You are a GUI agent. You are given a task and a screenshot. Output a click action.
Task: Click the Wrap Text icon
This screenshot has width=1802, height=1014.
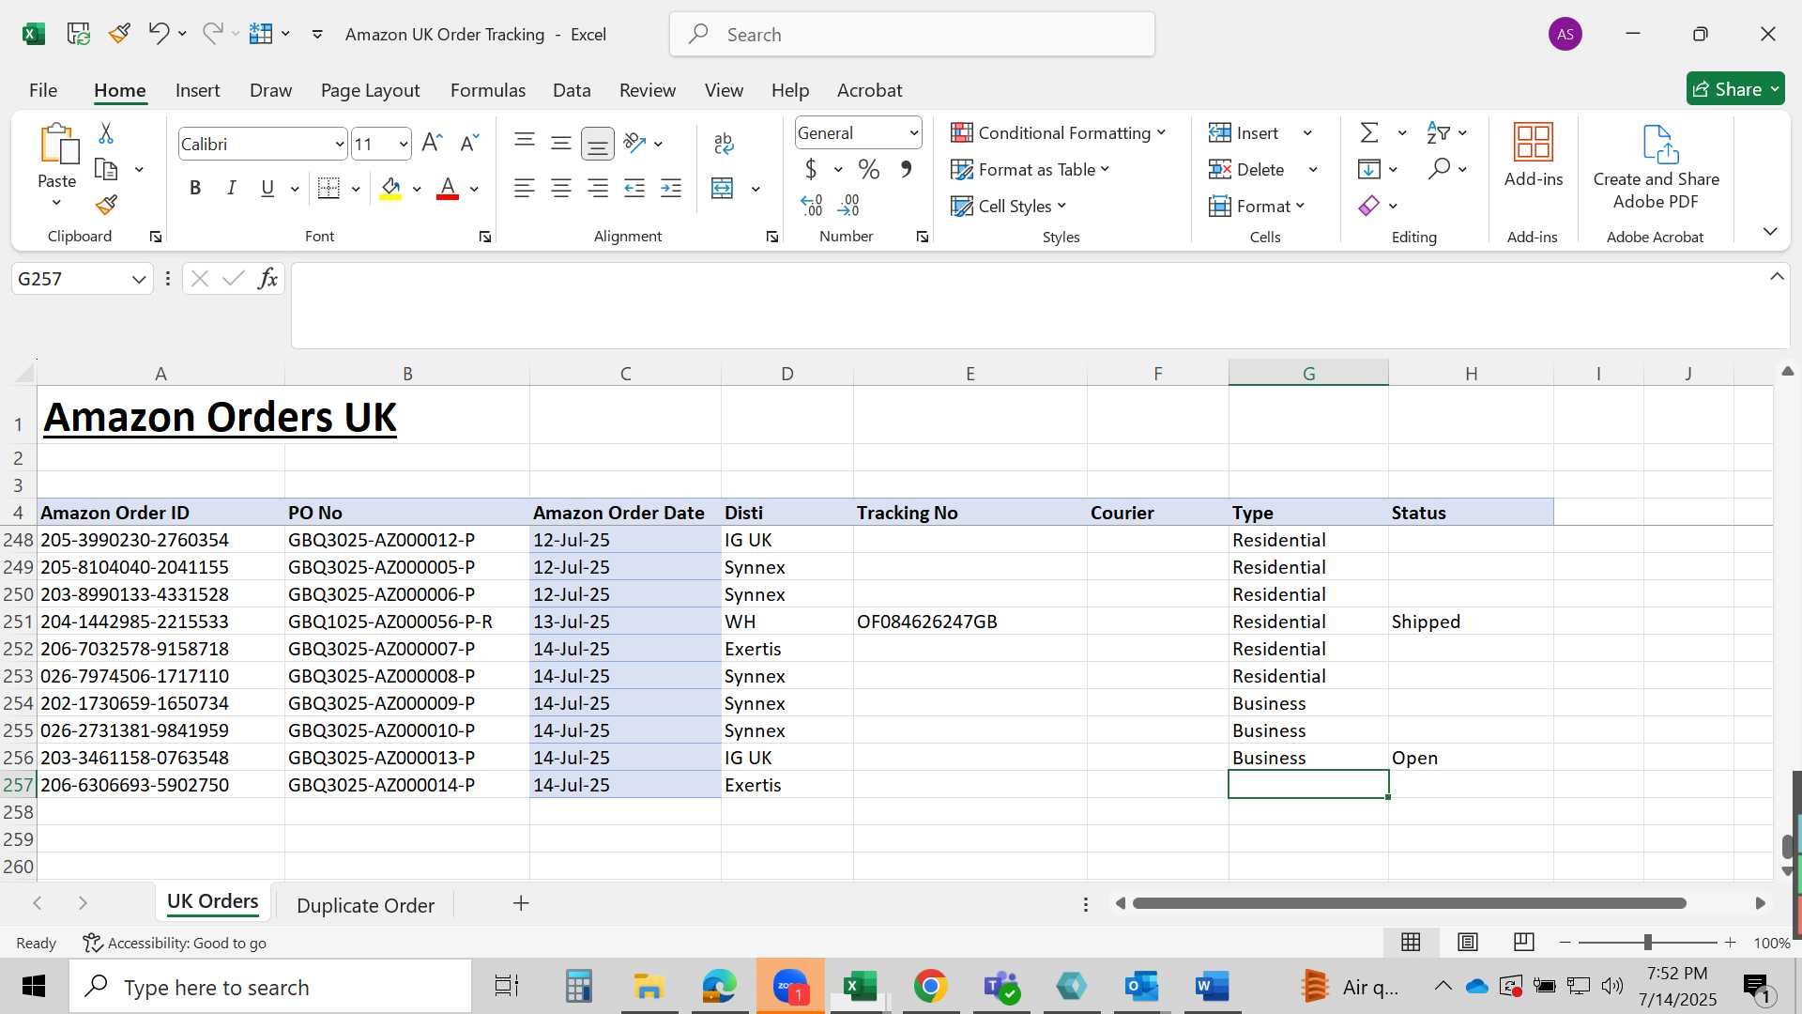(724, 143)
